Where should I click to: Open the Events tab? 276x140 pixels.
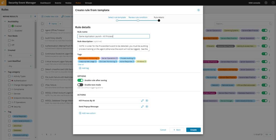click(x=58, y=3)
